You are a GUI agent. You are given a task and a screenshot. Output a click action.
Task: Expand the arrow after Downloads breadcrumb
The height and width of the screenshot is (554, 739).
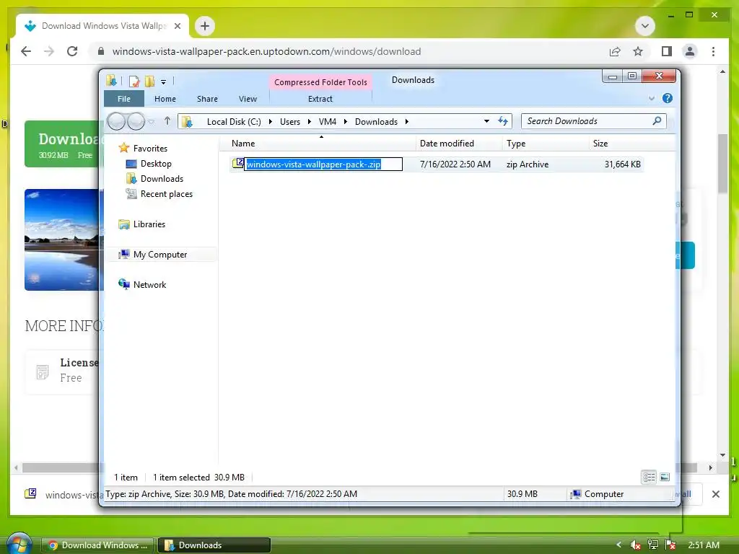(406, 121)
